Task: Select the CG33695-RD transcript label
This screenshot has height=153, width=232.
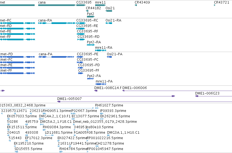Action: (x=88, y=37)
